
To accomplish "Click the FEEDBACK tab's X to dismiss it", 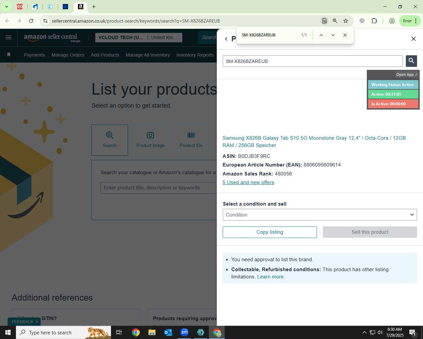I will [37, 321].
